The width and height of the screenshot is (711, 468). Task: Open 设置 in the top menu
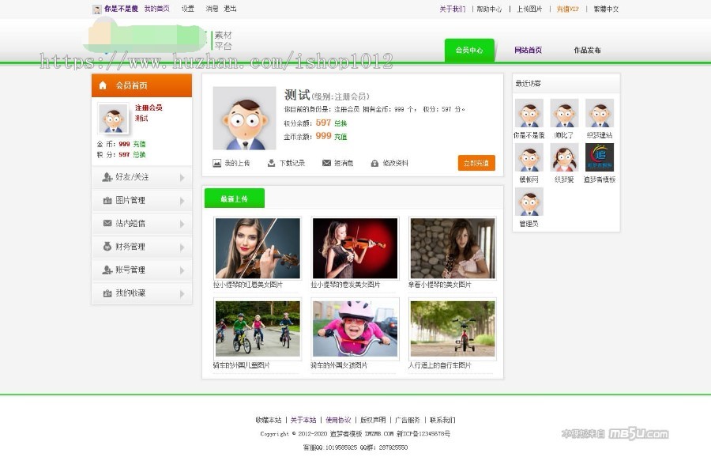pyautogui.click(x=186, y=9)
